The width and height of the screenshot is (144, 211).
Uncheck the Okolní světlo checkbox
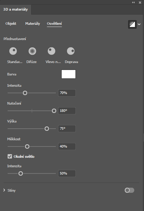point(10,156)
